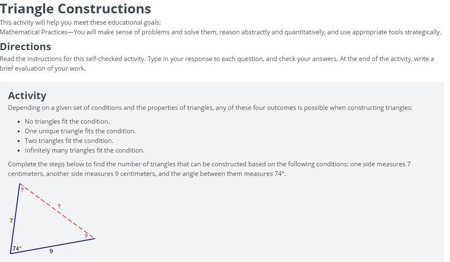
Task: Click the Activity section heading
Action: pos(27,95)
